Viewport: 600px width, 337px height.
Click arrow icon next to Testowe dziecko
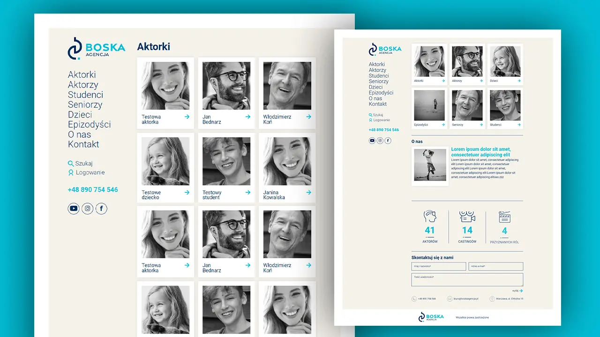point(187,192)
